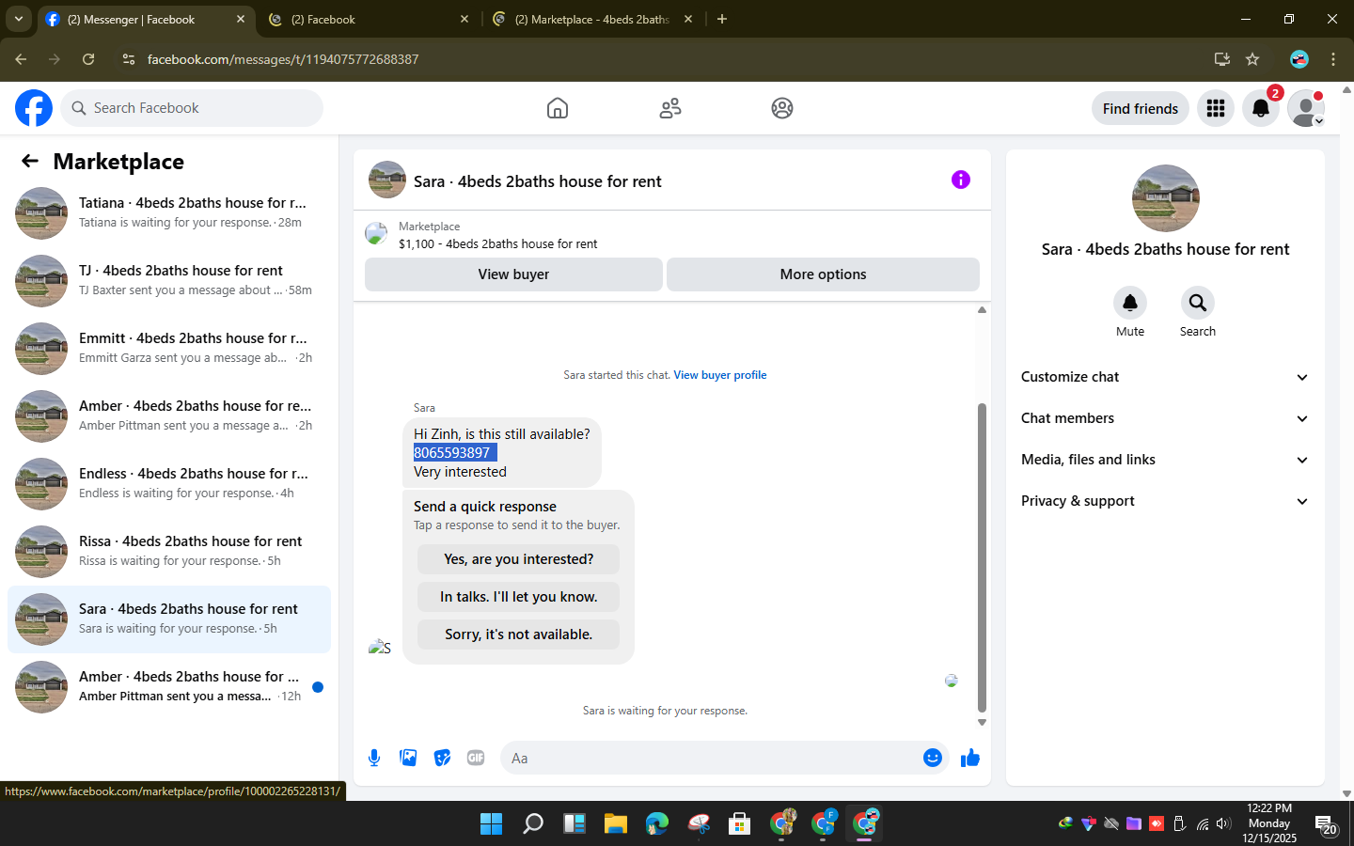Open Endless conversation in the list
Viewport: 1354px width, 846px height.
[x=169, y=484]
